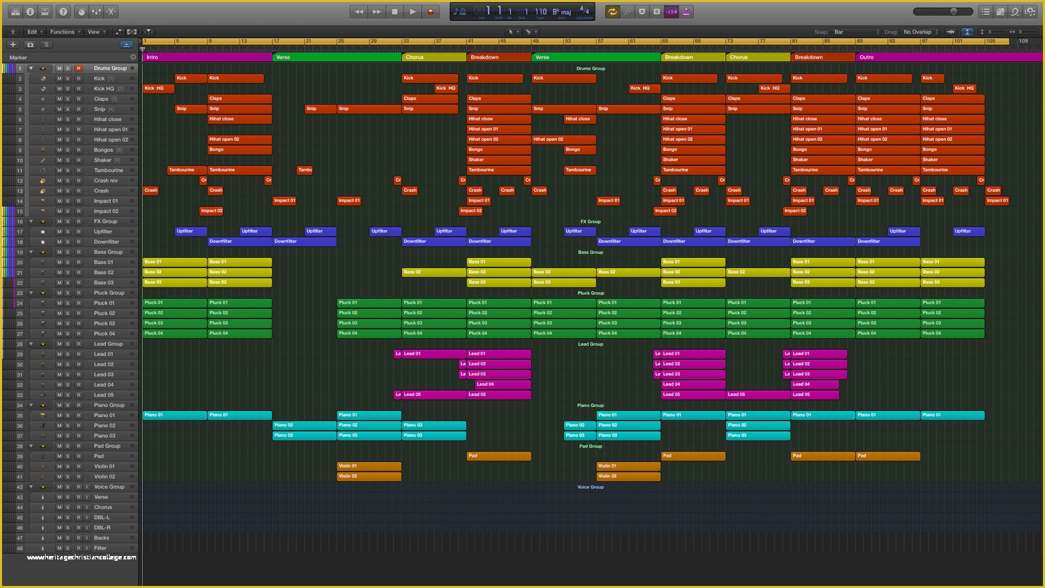Collapse the FX Group disclosure triangle
This screenshot has height=588, width=1045.
31,222
